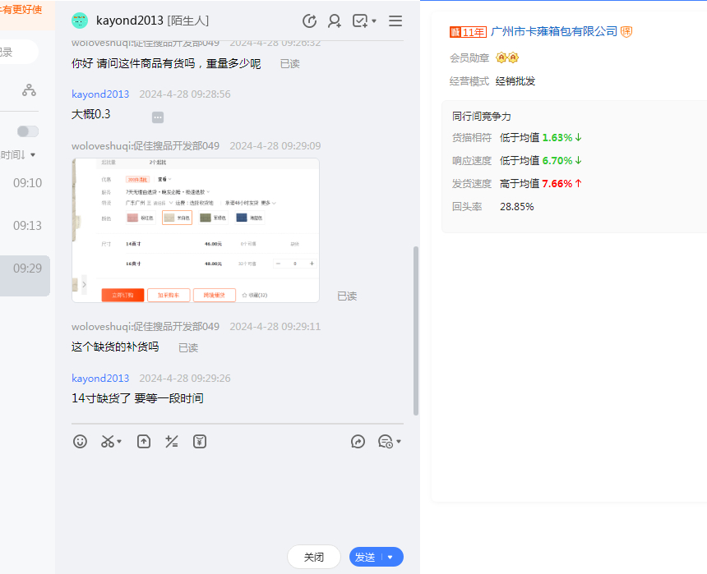The width and height of the screenshot is (707, 574).
Task: Click the scissors screenshot tool
Action: coord(108,442)
